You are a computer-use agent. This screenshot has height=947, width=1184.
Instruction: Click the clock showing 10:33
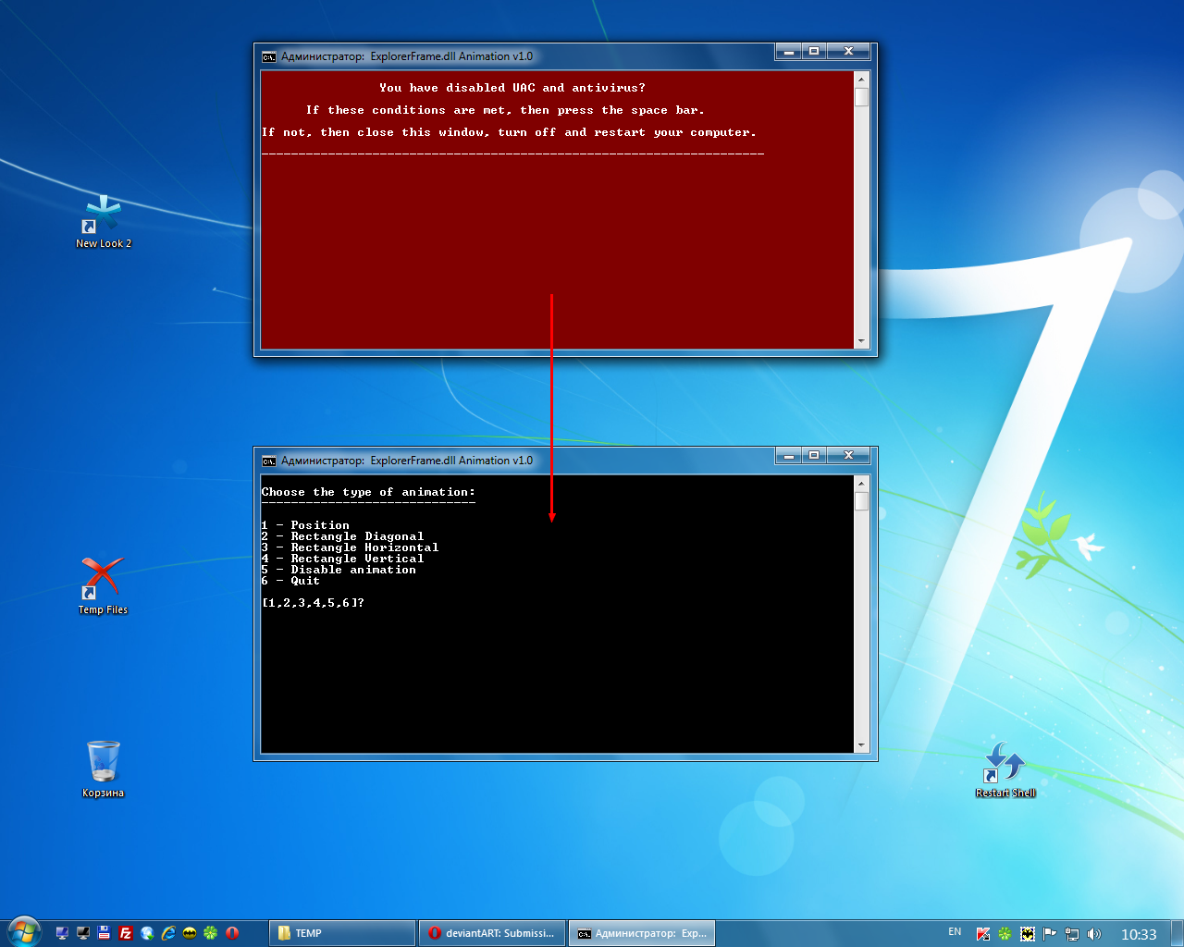tap(1139, 934)
